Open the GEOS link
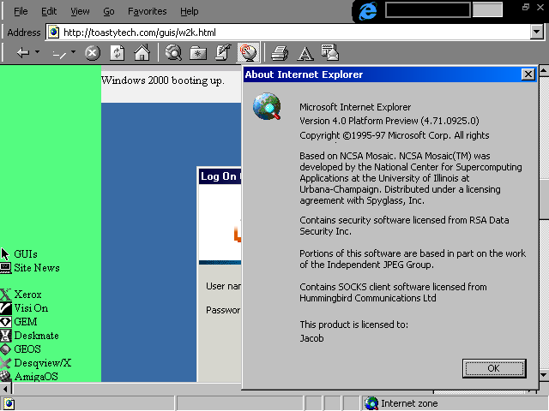The width and height of the screenshot is (549, 411). (27, 348)
